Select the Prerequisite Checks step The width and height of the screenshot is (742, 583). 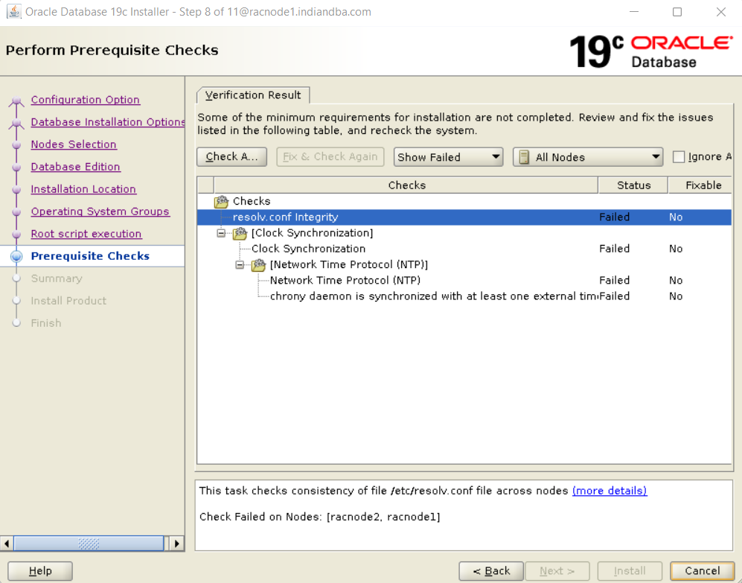(90, 255)
